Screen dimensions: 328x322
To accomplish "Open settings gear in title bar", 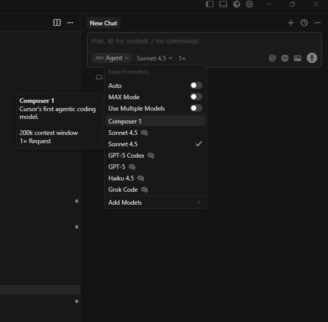I will pyautogui.click(x=249, y=4).
